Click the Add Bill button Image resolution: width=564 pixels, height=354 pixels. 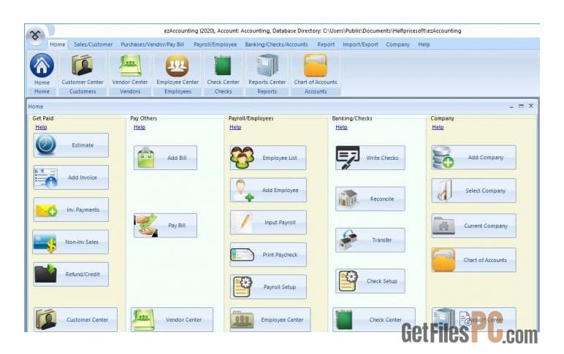pyautogui.click(x=165, y=158)
